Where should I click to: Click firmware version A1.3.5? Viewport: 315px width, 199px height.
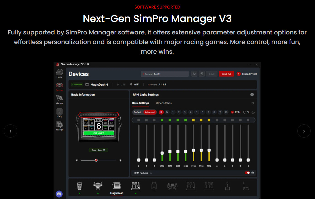162,84
